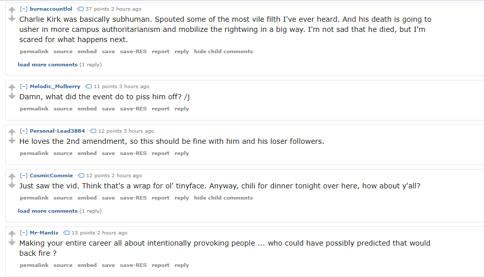This screenshot has width=484, height=277.
Task: Collapse Melodic_Mulberry's comment thread
Action: point(23,87)
